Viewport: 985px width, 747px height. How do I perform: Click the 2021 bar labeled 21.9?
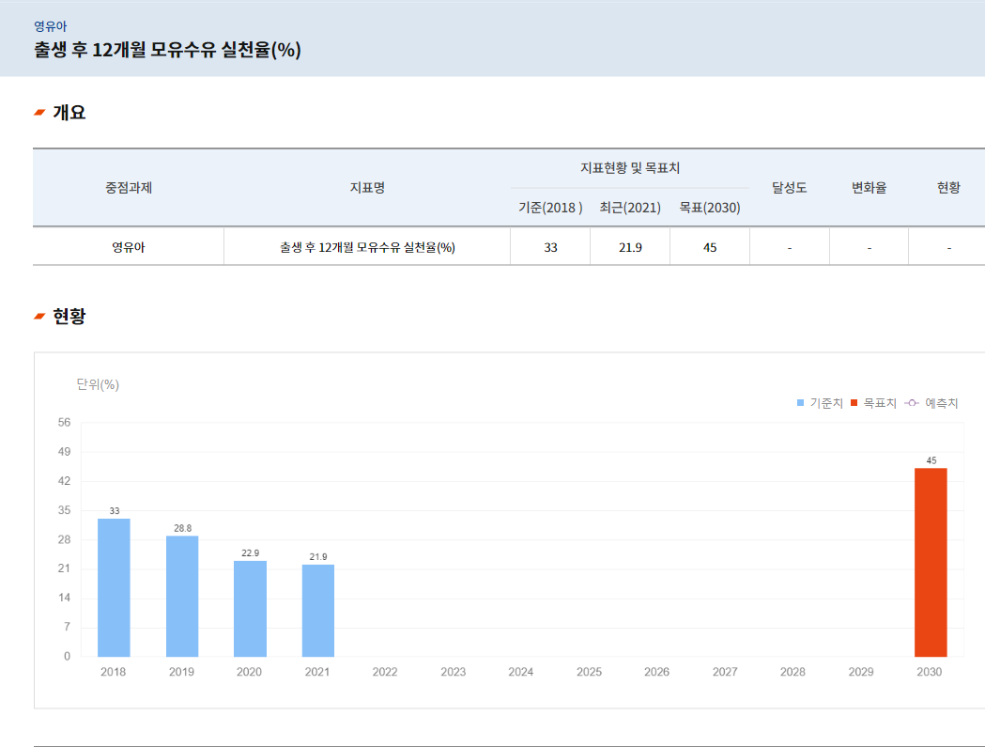point(316,609)
